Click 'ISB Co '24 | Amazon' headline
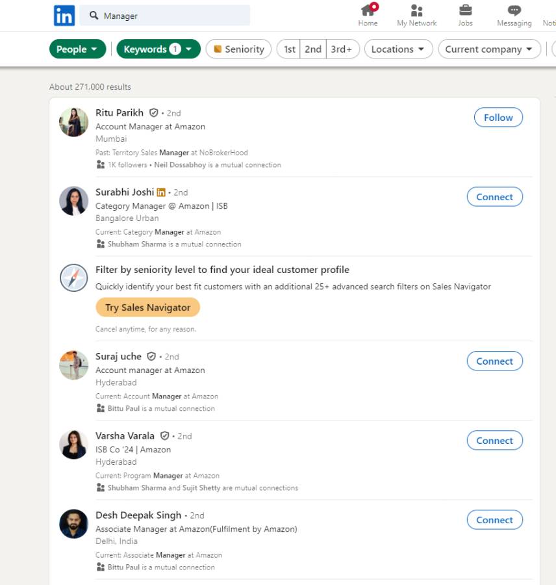Image resolution: width=556 pixels, height=585 pixels. click(x=133, y=450)
